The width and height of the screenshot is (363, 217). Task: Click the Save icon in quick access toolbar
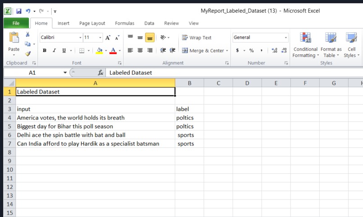19,11
